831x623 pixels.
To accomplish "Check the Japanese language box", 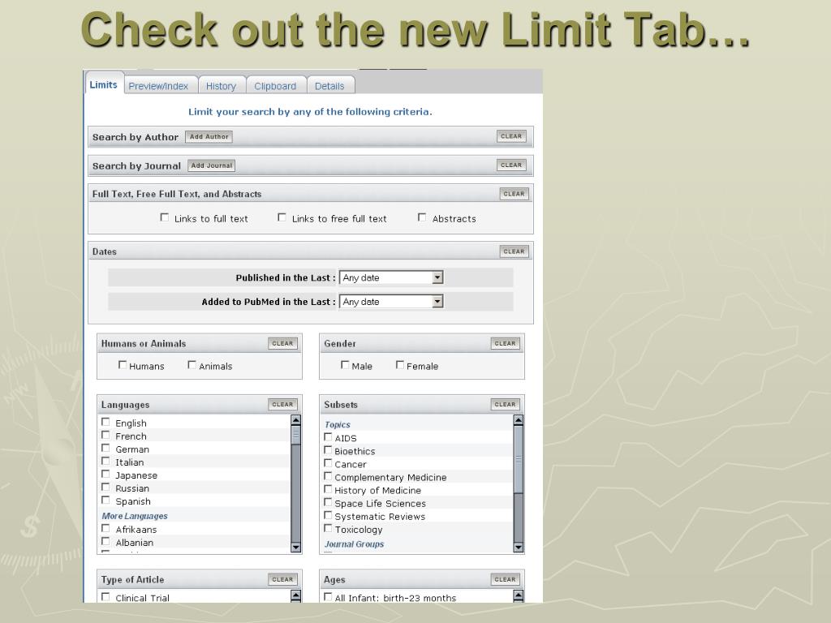I will 105,474.
